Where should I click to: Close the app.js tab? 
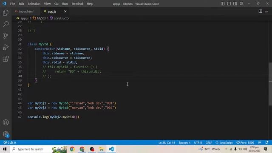click(65, 11)
